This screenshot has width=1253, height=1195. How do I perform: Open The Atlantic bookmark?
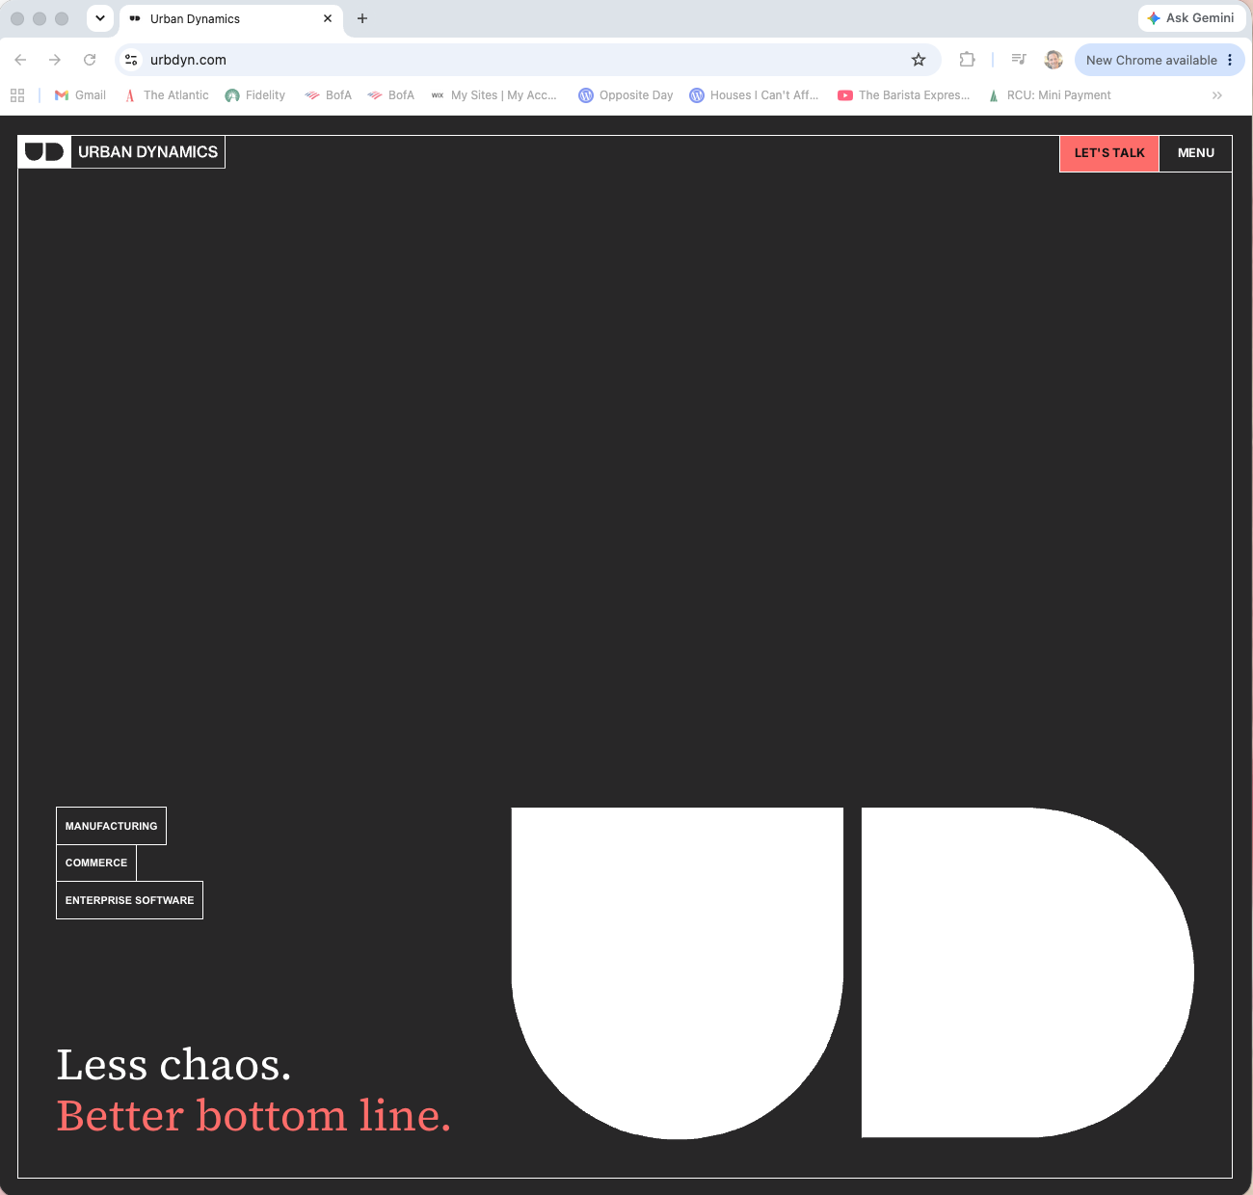(x=167, y=95)
